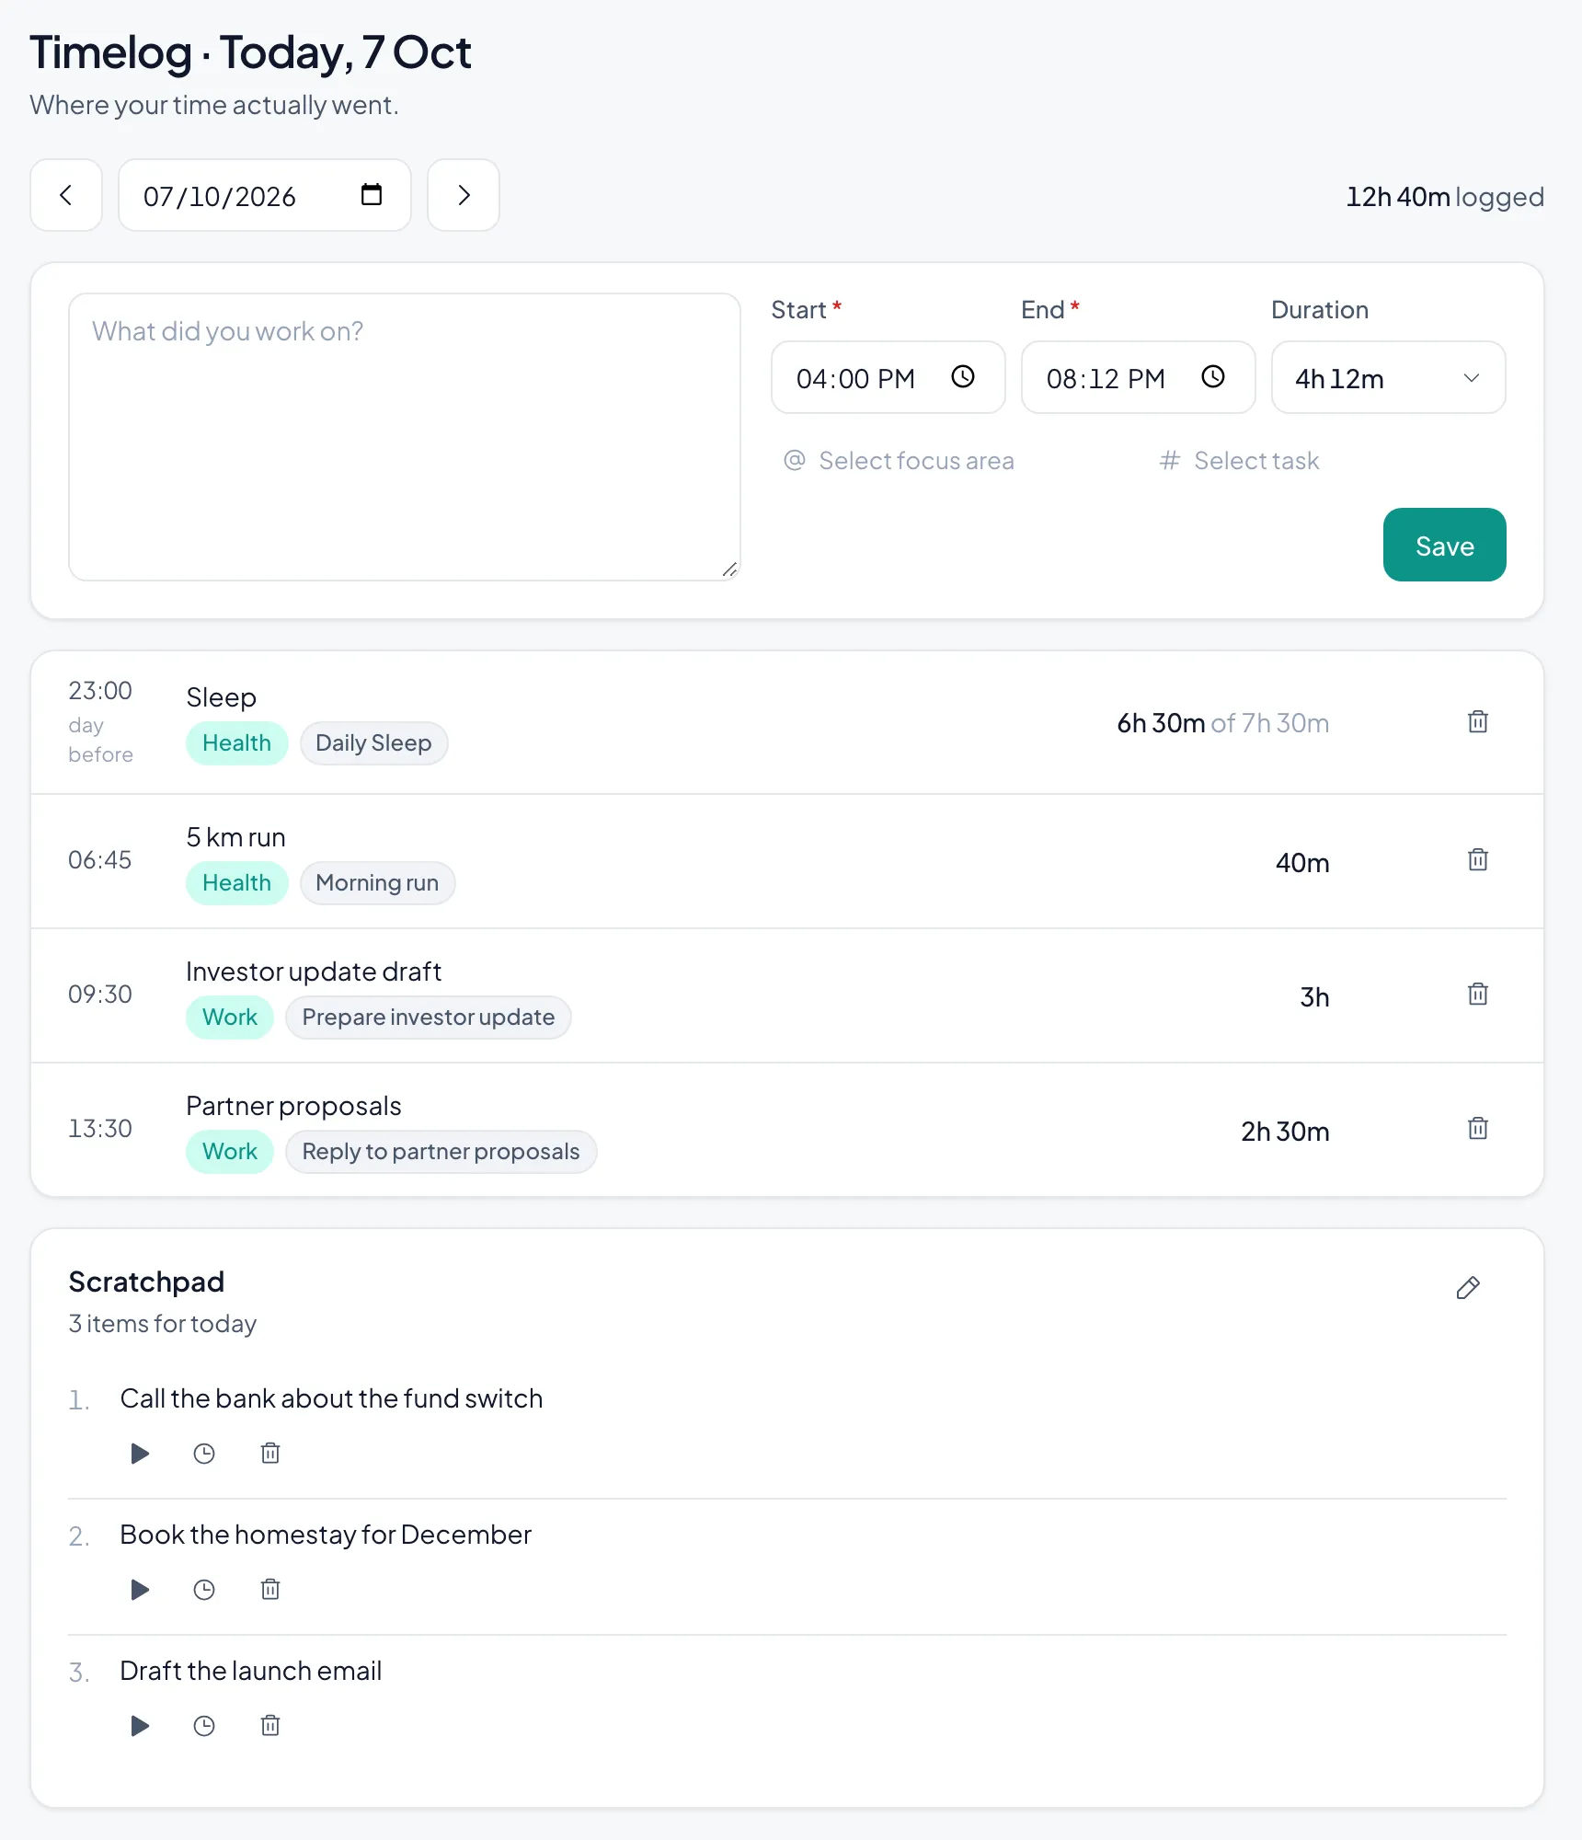Focus the 'What did you work on?' textarea
This screenshot has width=1582, height=1840.
pyautogui.click(x=405, y=437)
